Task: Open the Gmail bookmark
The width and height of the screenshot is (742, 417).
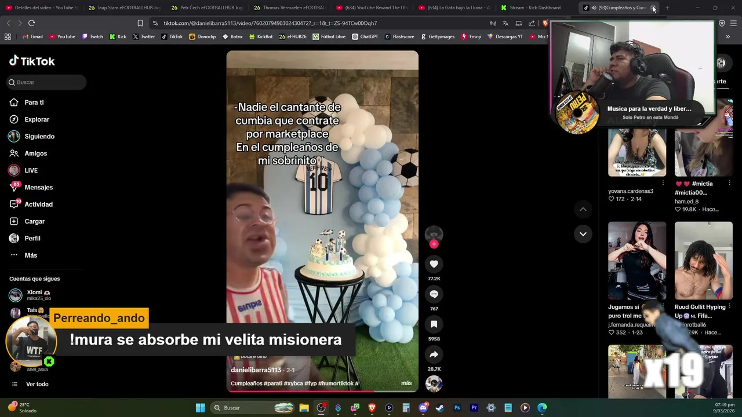Action: 31,36
